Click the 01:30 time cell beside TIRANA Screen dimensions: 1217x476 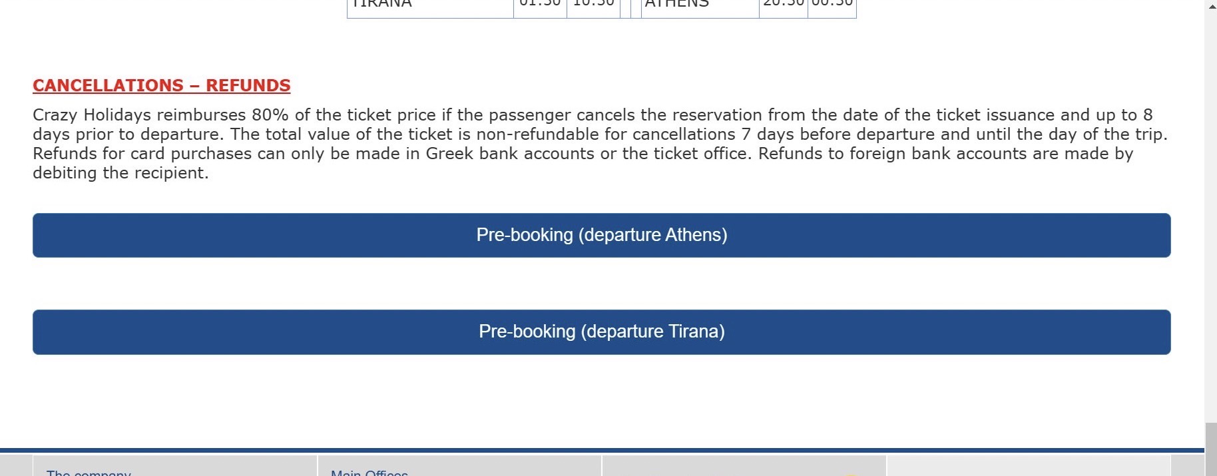point(540,5)
